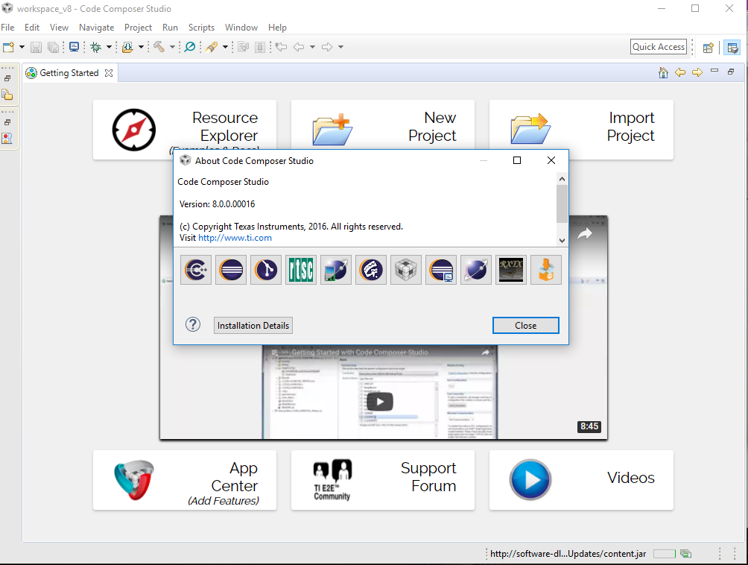Viewport: 748px width, 565px height.
Task: Expand the source folder icon dropdown arrow
Action: (141, 47)
